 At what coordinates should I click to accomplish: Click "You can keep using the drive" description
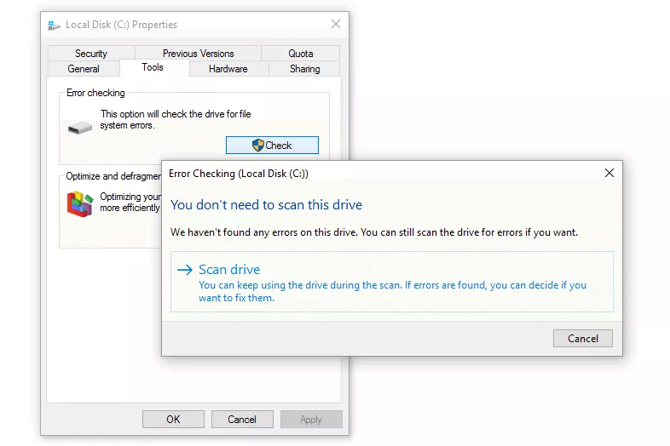392,291
